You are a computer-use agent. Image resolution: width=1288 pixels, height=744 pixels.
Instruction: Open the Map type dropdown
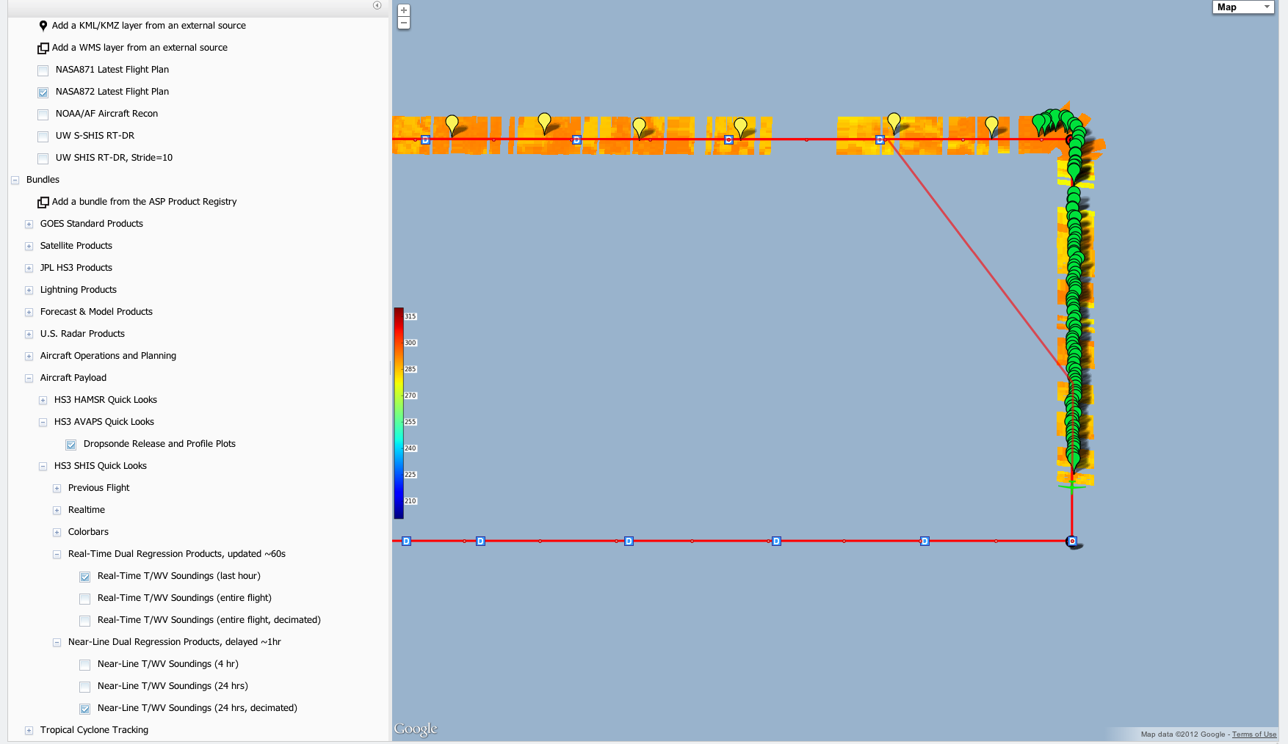pos(1242,7)
